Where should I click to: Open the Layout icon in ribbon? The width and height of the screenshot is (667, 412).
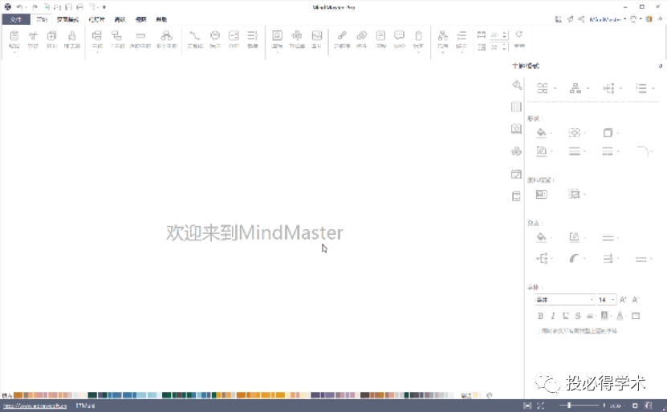pyautogui.click(x=443, y=36)
